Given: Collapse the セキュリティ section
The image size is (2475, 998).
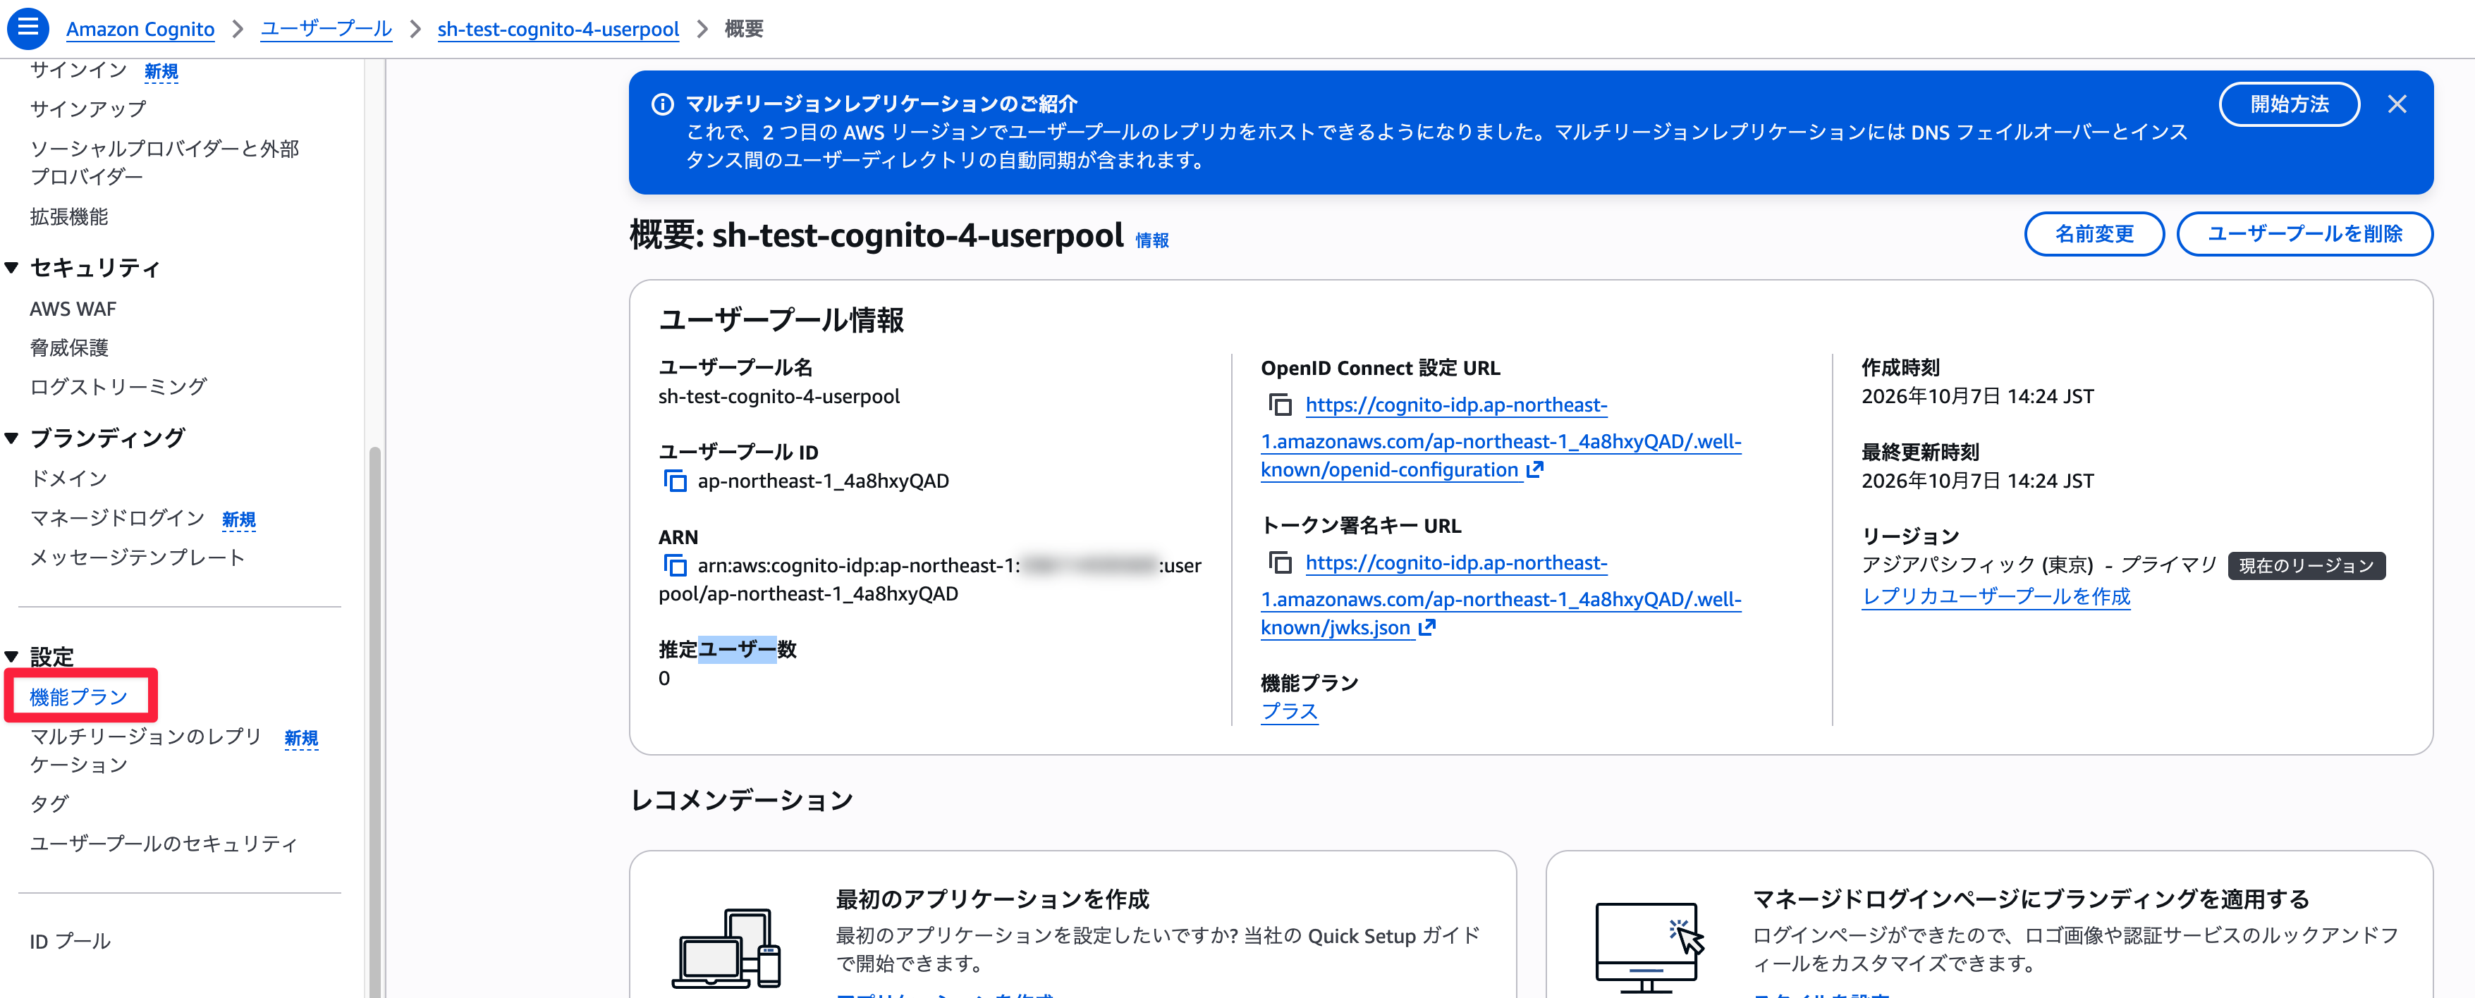Looking at the screenshot, I should coord(11,268).
